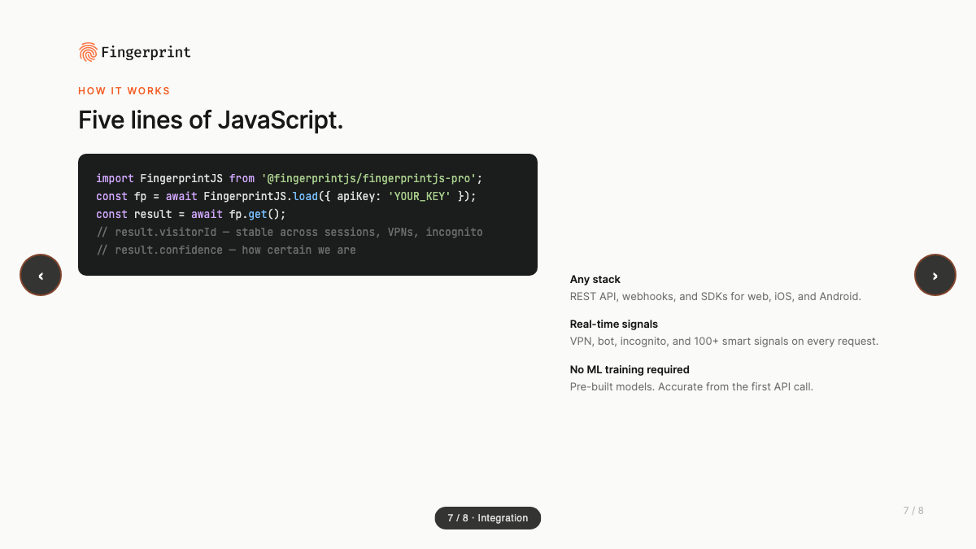Go to the previous slide arrow

pos(41,275)
